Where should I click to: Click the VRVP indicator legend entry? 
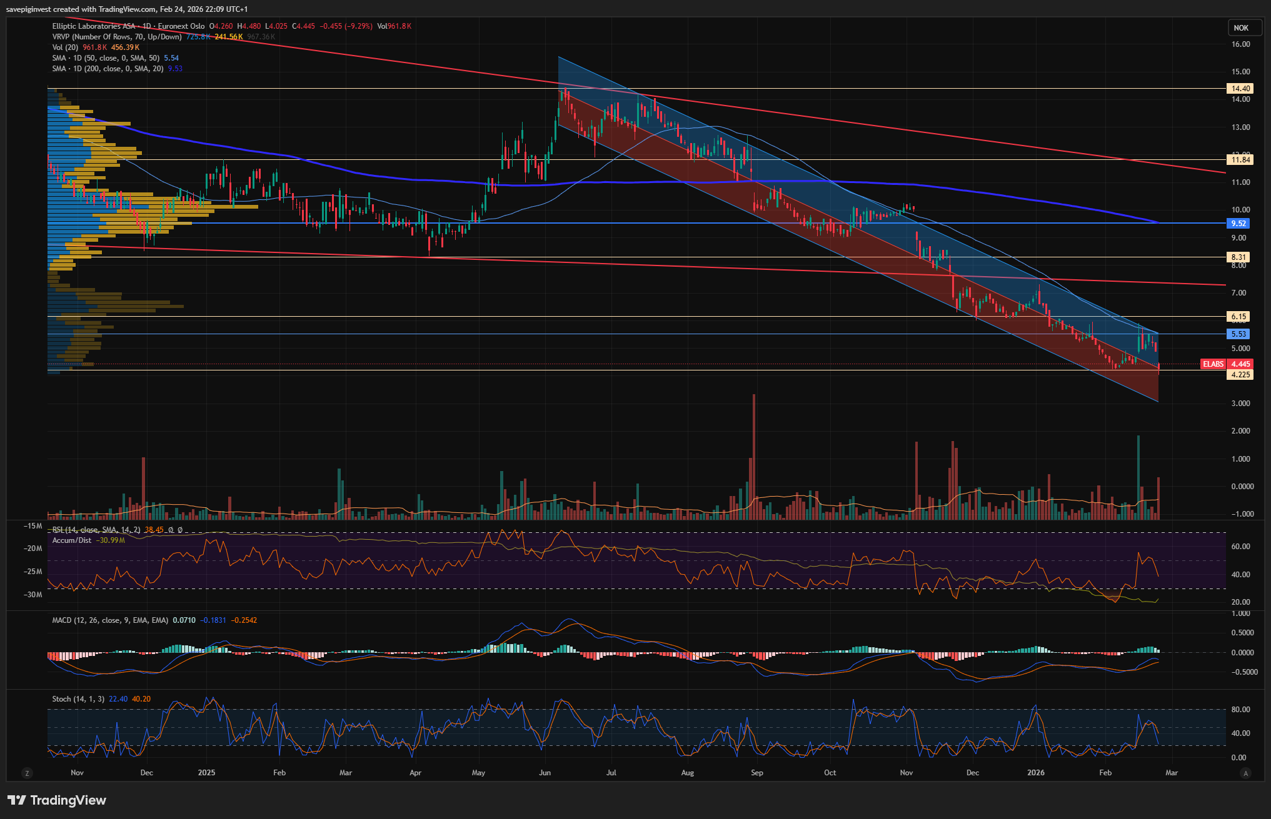click(x=117, y=37)
